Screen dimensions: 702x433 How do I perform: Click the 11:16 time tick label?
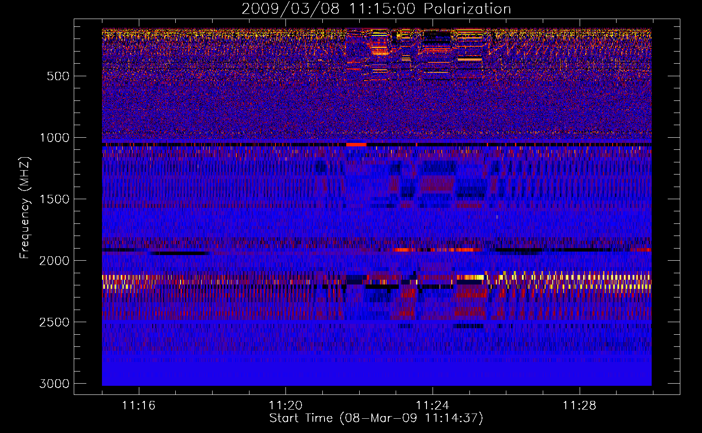coord(138,406)
